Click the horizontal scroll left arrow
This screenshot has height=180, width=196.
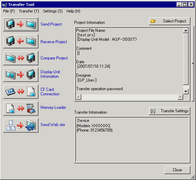point(79,97)
